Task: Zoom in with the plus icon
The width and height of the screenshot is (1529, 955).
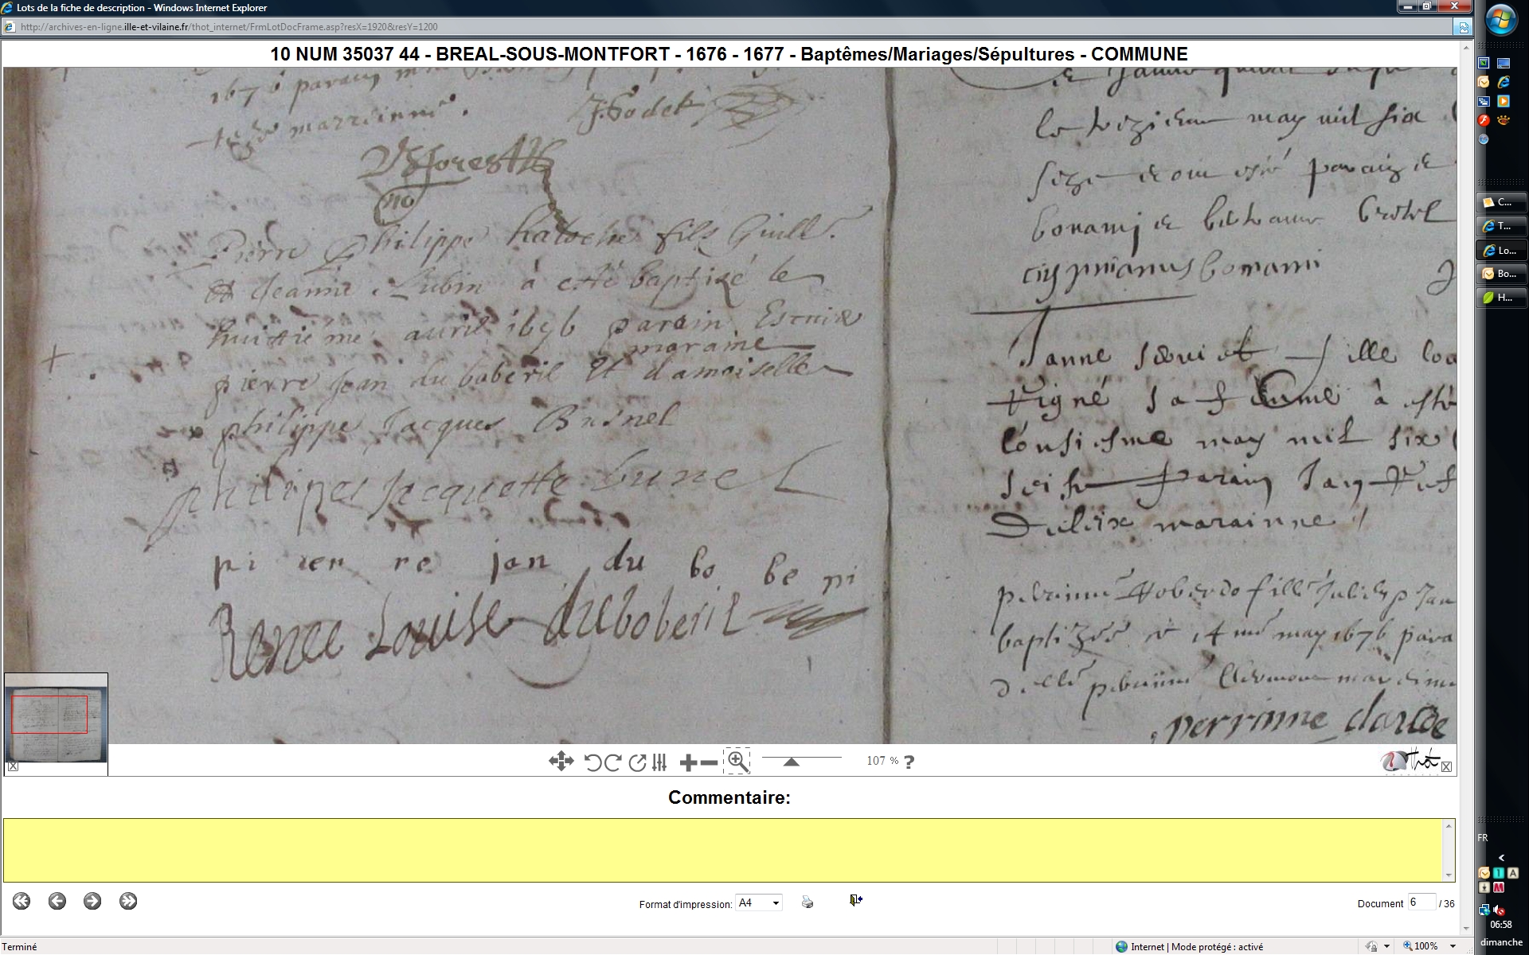Action: tap(688, 763)
